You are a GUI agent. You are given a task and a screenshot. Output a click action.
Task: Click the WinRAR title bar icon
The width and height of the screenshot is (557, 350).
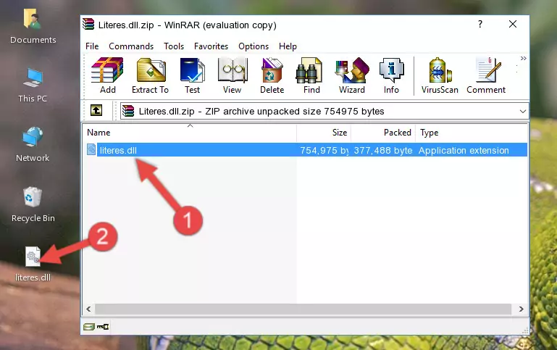(88, 24)
